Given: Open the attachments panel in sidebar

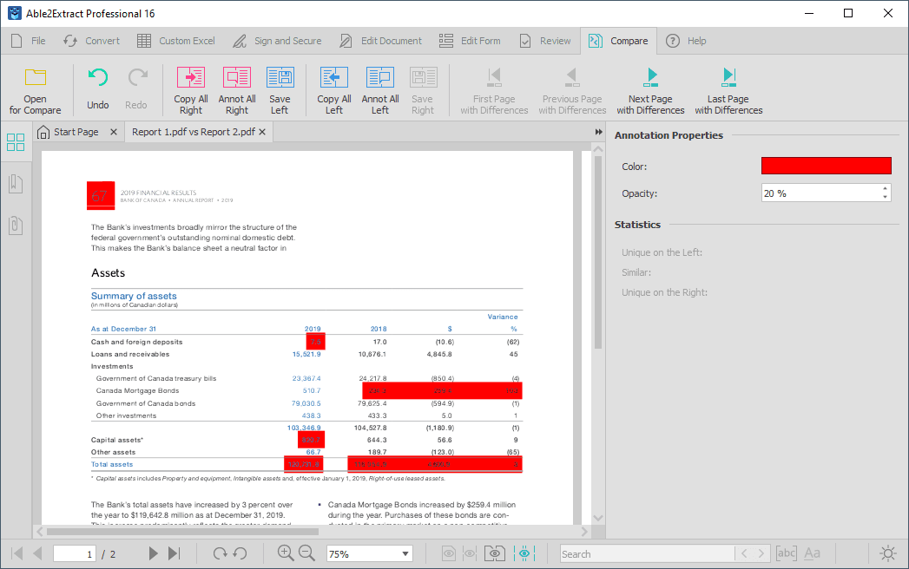Looking at the screenshot, I should tap(16, 225).
